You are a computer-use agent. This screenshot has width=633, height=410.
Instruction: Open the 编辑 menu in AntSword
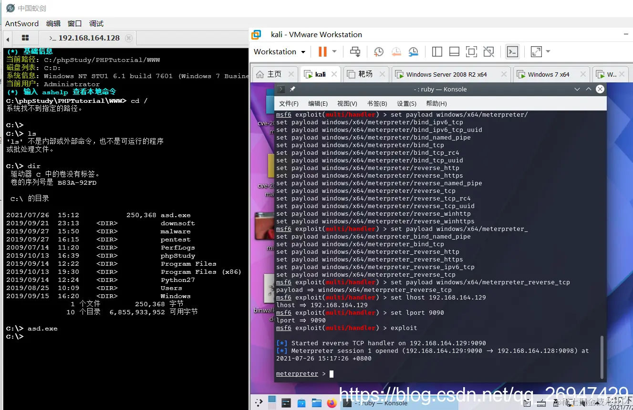[x=53, y=23]
